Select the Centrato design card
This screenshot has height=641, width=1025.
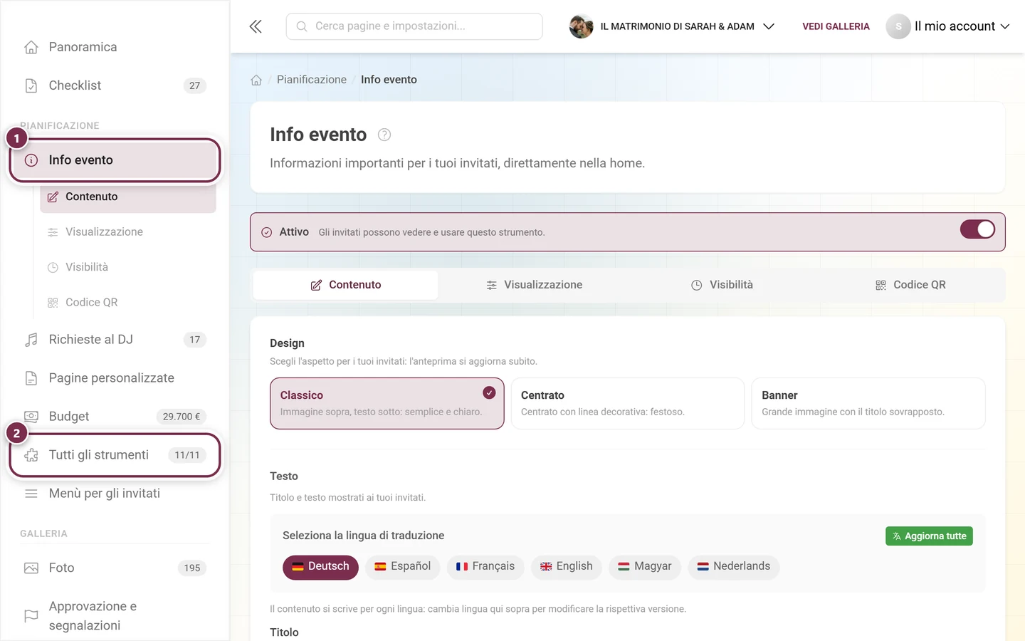click(x=628, y=403)
